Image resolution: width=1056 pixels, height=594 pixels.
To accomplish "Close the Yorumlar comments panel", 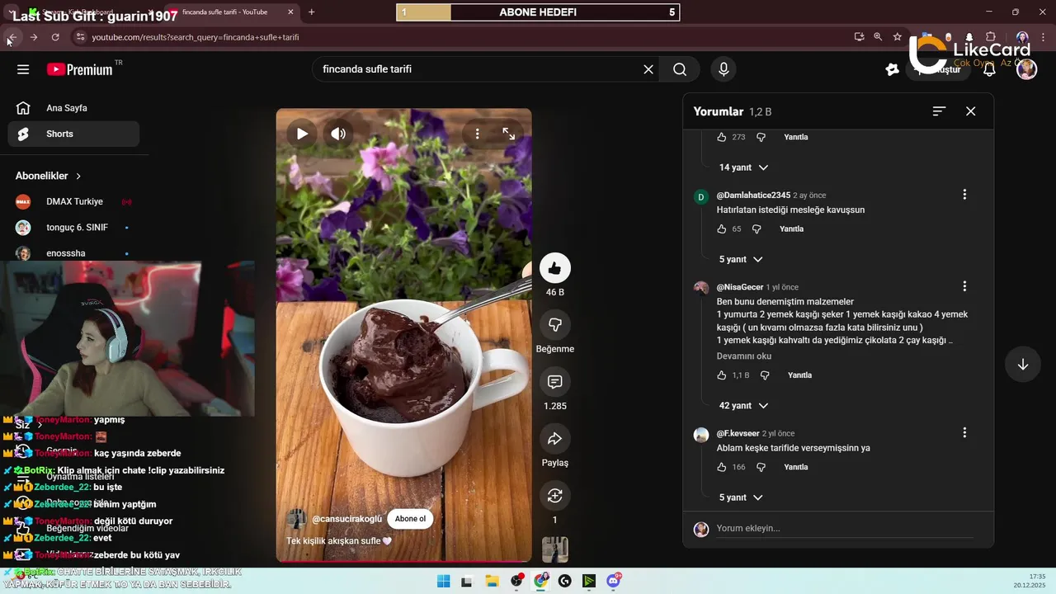I will tap(971, 111).
